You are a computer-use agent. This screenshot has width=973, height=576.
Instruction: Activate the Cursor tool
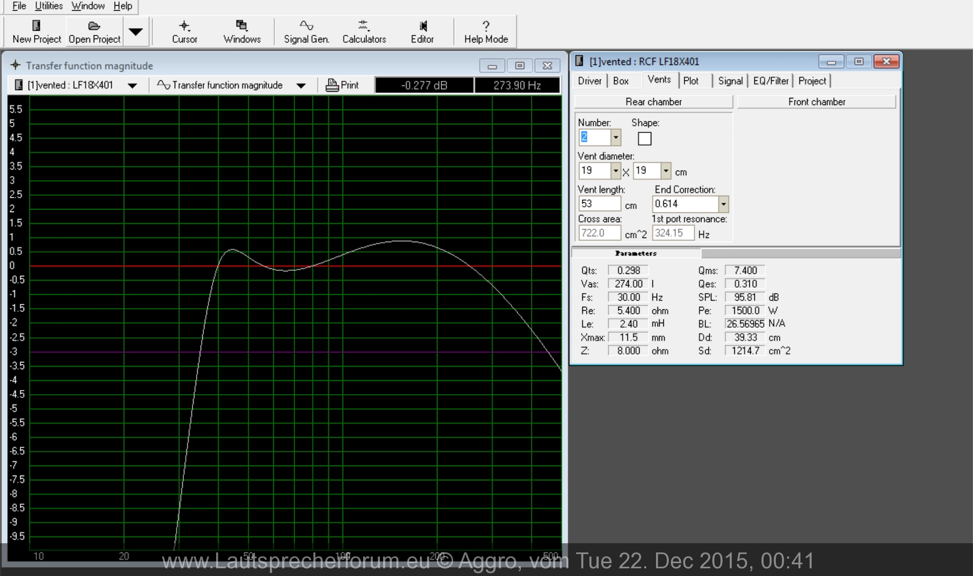pos(184,32)
